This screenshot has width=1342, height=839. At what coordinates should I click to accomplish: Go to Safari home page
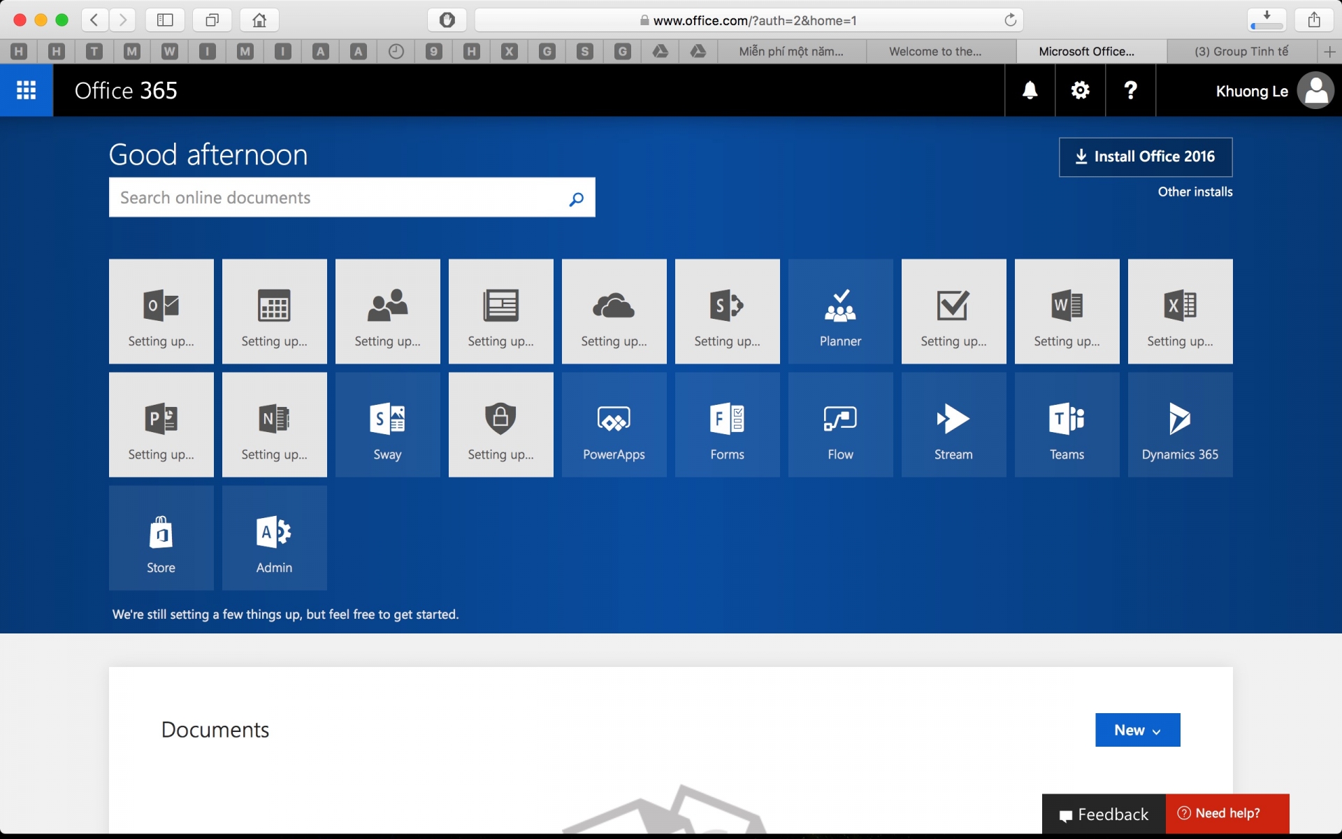[x=259, y=20]
